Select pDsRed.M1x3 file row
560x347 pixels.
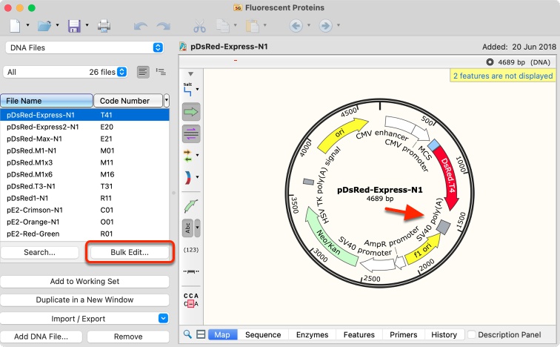[x=84, y=162]
